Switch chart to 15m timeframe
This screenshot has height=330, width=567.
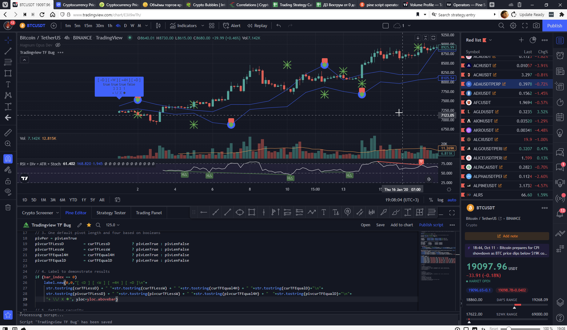click(88, 26)
